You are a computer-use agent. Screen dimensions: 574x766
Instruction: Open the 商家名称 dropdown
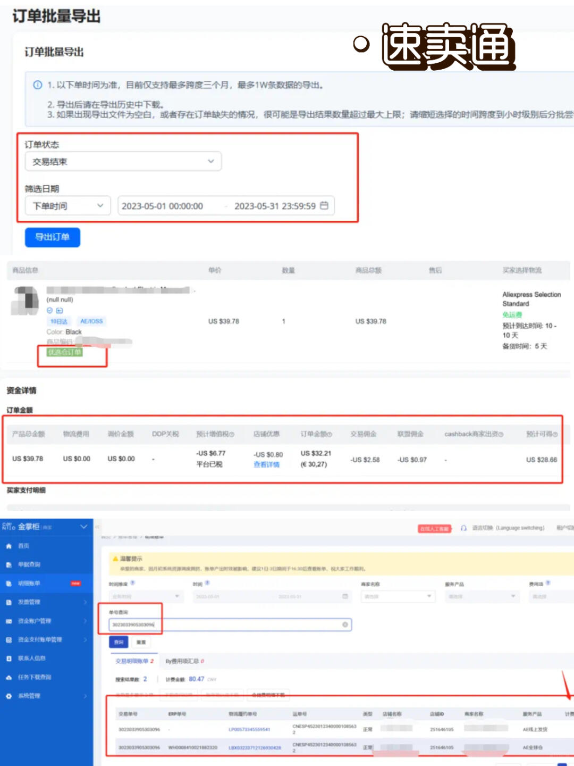[398, 596]
